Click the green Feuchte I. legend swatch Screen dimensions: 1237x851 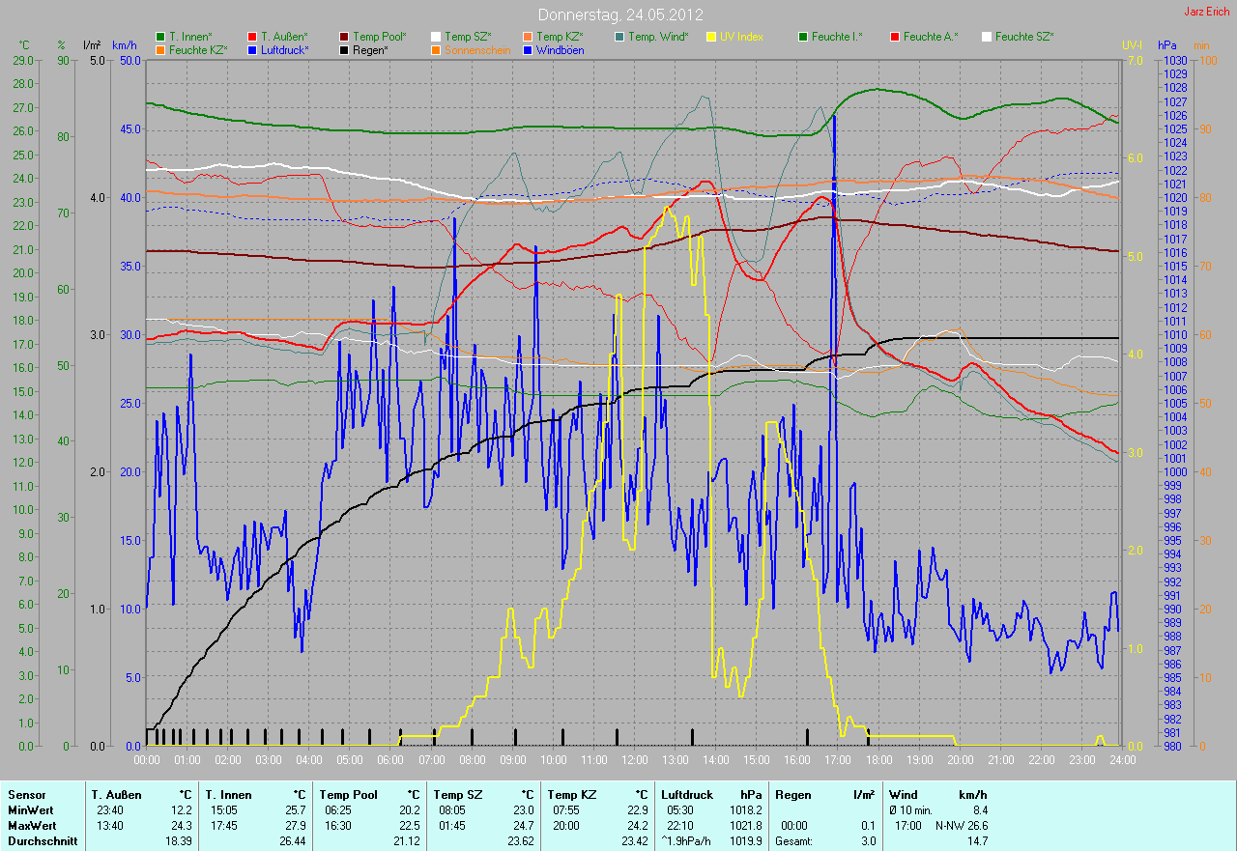(x=803, y=37)
